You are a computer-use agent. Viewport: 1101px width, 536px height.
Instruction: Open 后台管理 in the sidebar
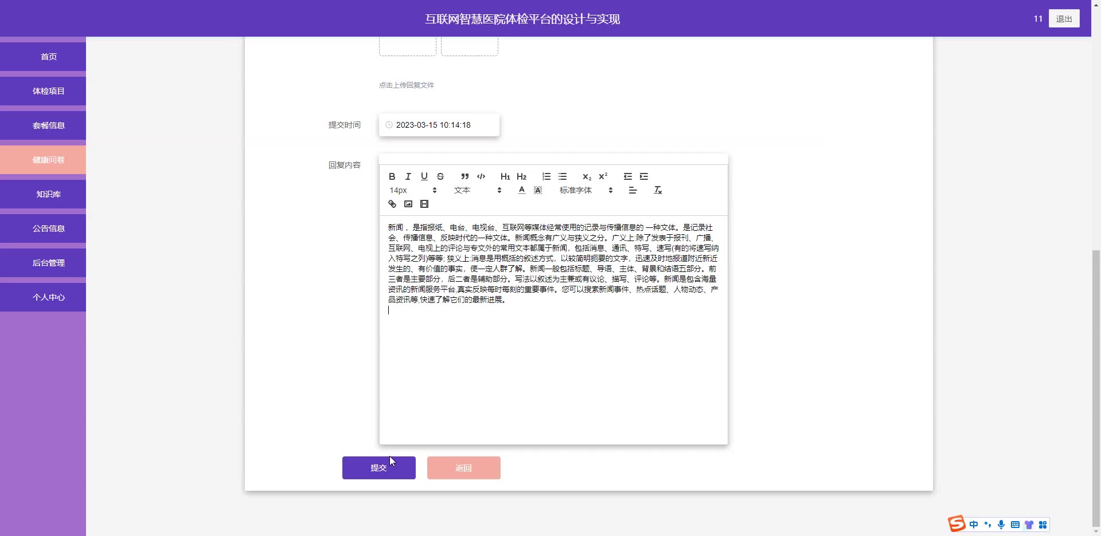(x=43, y=263)
